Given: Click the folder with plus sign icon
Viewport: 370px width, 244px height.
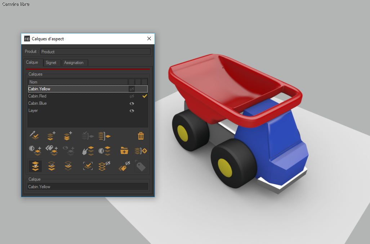Looking at the screenshot, I should pos(124,150).
